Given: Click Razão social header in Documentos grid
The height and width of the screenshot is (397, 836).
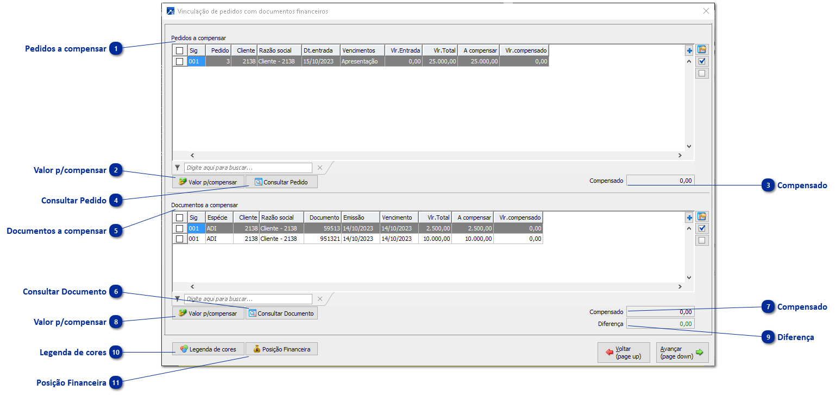Looking at the screenshot, I should click(x=282, y=217).
